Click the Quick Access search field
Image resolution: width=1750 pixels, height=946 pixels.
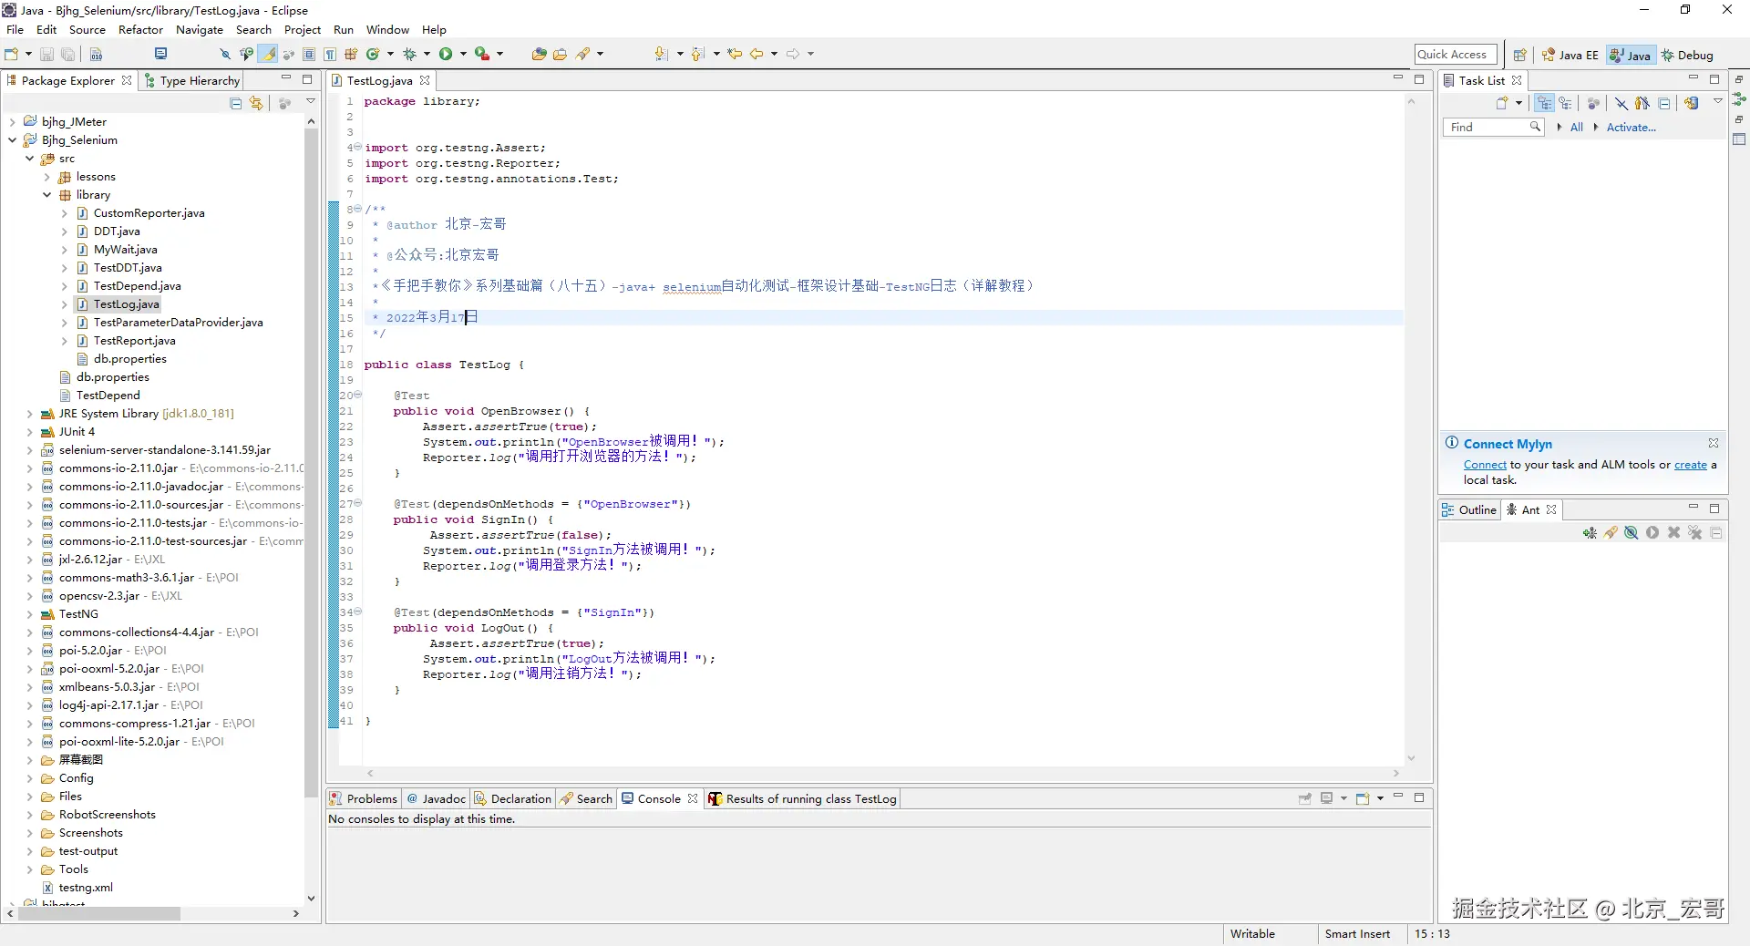(1455, 55)
